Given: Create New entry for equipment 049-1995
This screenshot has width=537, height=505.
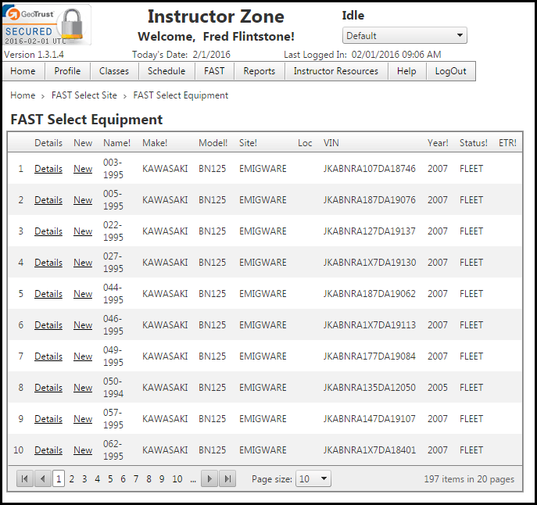Looking at the screenshot, I should point(83,356).
